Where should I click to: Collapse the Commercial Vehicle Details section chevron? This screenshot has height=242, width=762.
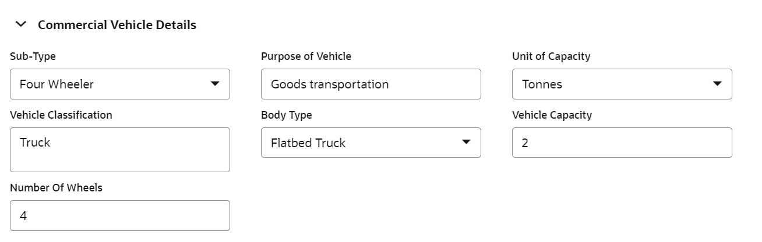(21, 24)
